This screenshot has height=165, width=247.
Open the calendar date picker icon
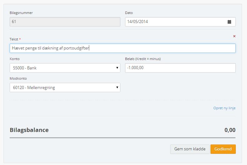click(229, 22)
